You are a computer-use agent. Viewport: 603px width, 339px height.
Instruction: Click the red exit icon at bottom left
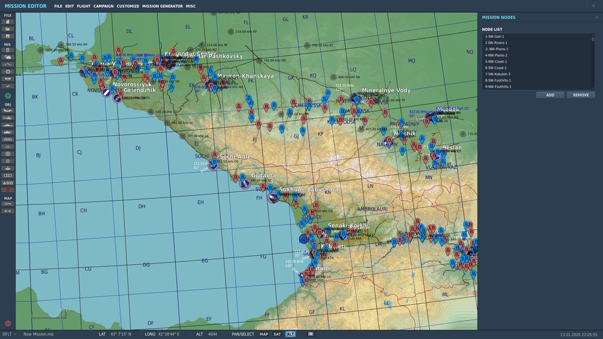click(x=8, y=323)
